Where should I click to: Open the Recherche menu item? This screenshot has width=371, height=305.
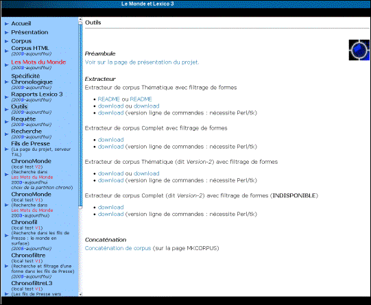pyautogui.click(x=27, y=131)
